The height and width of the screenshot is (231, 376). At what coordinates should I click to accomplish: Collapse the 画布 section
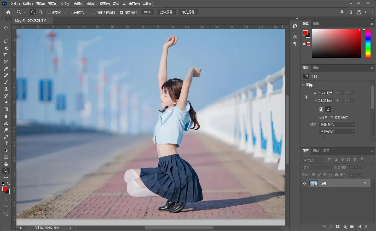click(x=303, y=85)
